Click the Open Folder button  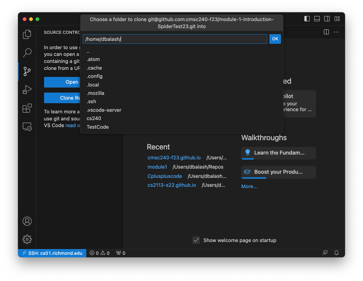[62, 82]
